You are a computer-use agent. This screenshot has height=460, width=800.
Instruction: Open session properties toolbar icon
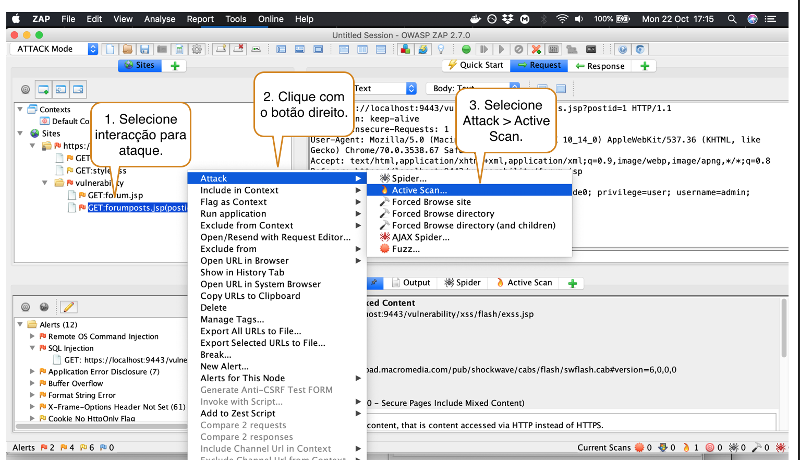coord(179,49)
